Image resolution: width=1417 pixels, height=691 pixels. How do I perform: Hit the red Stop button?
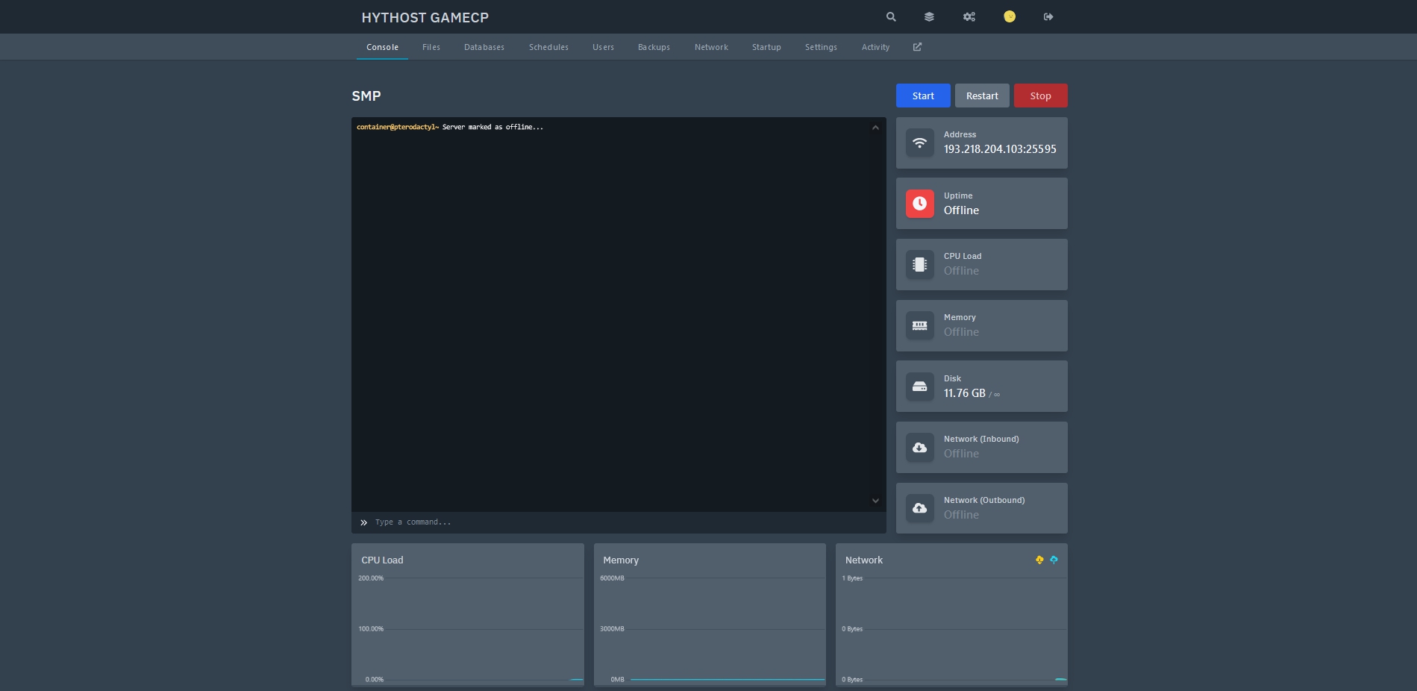(1040, 96)
